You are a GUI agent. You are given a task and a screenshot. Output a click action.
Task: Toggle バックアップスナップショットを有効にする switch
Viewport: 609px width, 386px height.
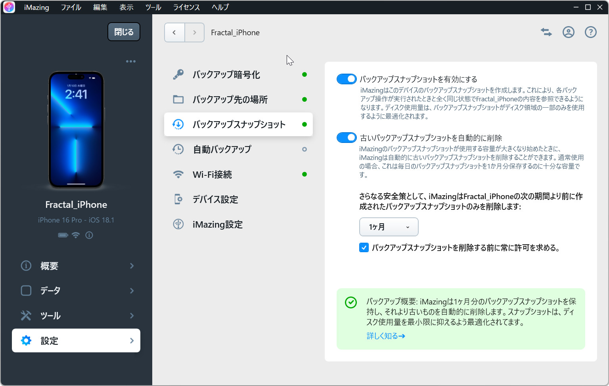tap(347, 79)
